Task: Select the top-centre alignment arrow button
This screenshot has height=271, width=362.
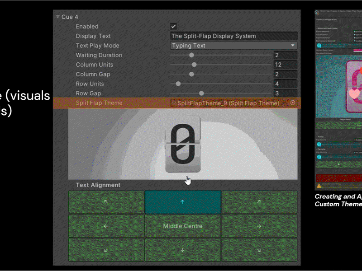Action: click(x=183, y=202)
